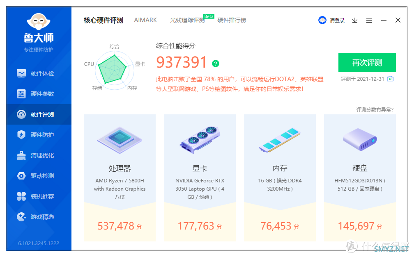Click the download arrow icon in title bar

355,20
